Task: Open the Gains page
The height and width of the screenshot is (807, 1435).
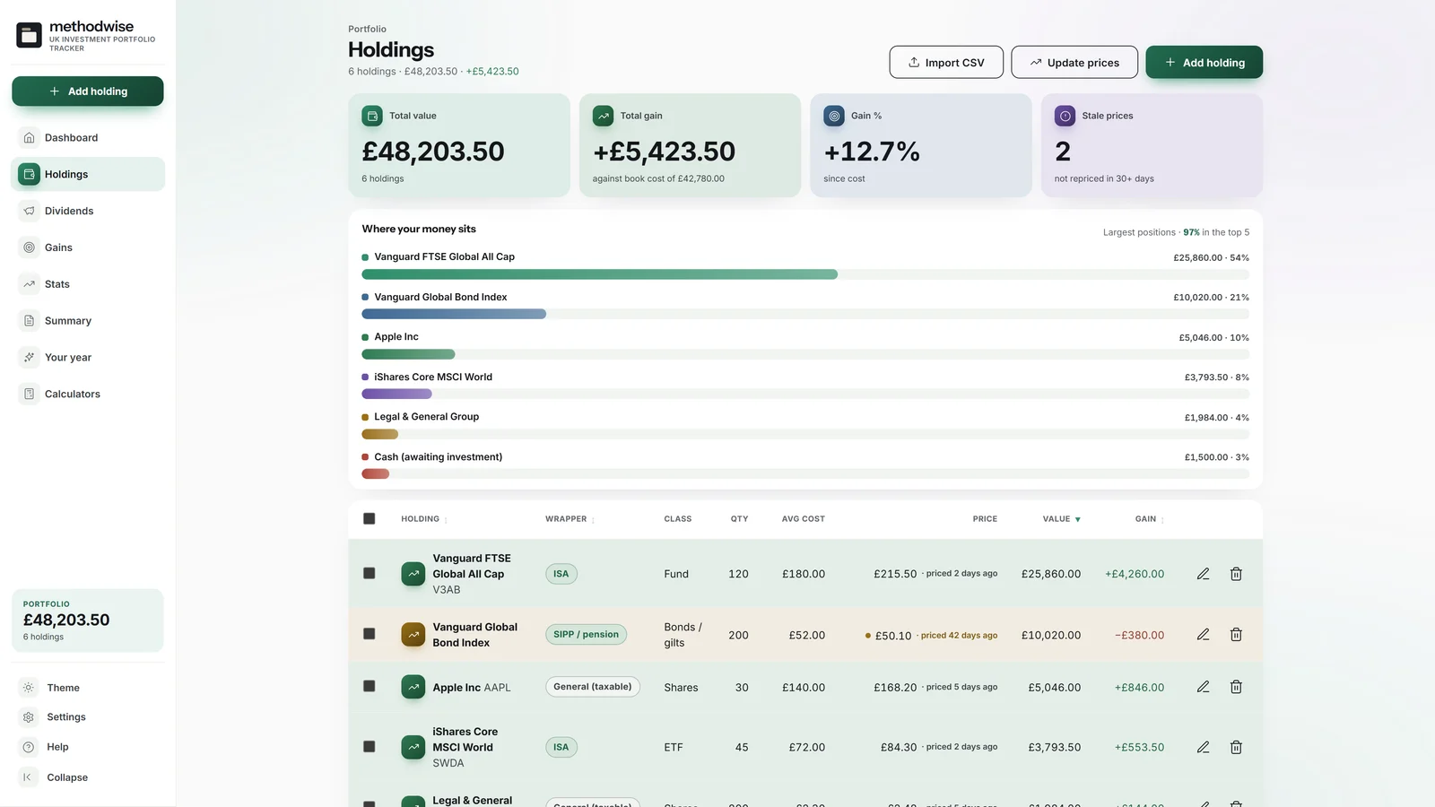Action: pos(88,247)
